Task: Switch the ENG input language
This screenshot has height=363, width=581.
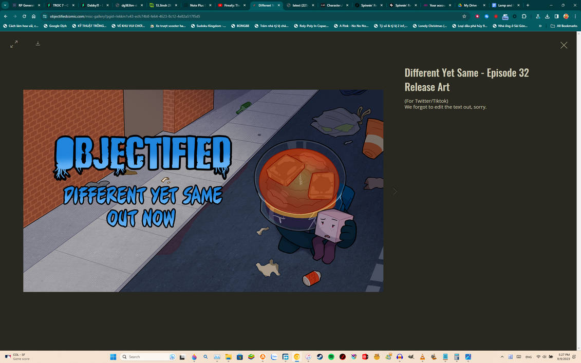Action: (529, 357)
